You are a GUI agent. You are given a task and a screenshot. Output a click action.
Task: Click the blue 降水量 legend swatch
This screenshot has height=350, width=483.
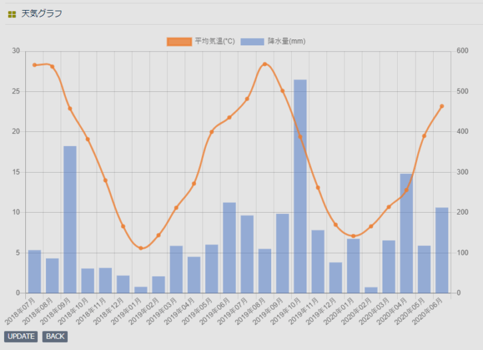pos(252,41)
